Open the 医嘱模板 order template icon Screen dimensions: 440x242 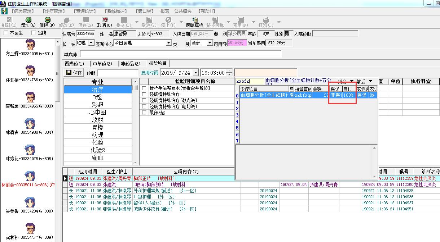pos(195,20)
